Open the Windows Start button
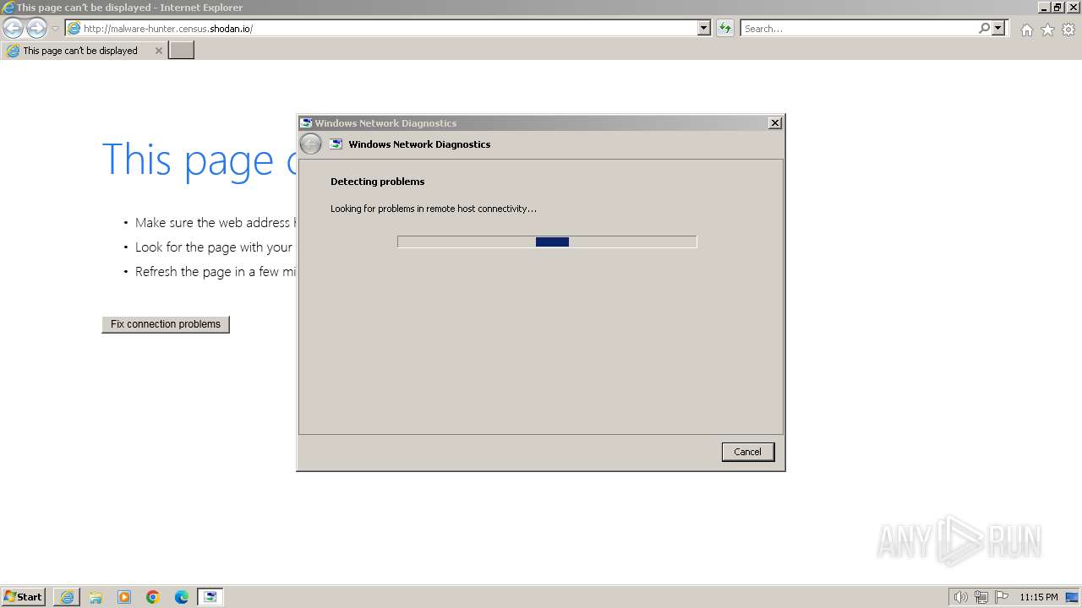 click(23, 597)
